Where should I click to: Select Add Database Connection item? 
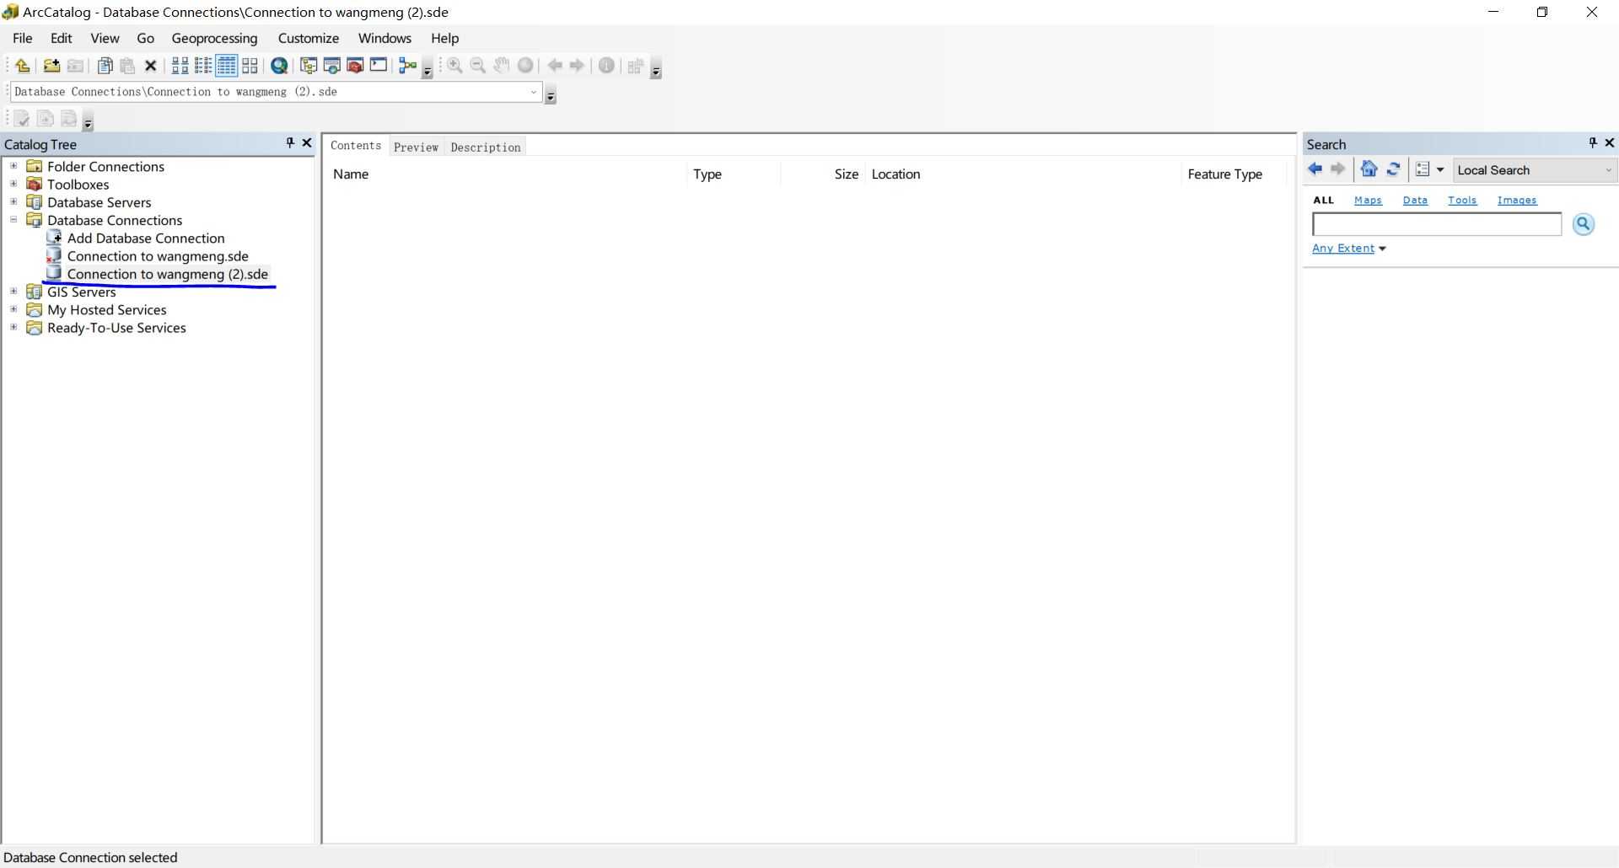[x=146, y=238]
